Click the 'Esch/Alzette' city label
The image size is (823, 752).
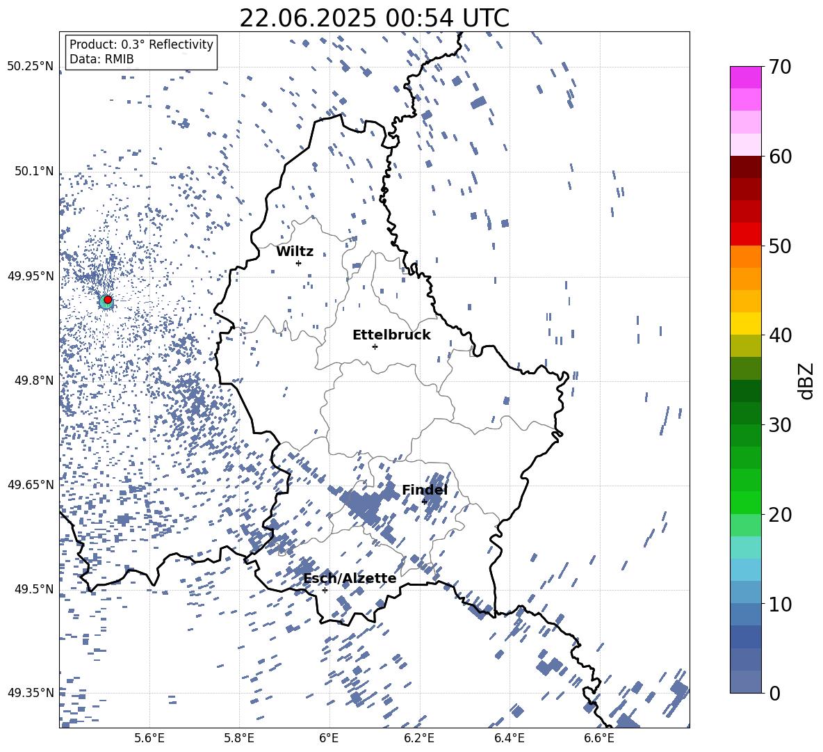350,578
